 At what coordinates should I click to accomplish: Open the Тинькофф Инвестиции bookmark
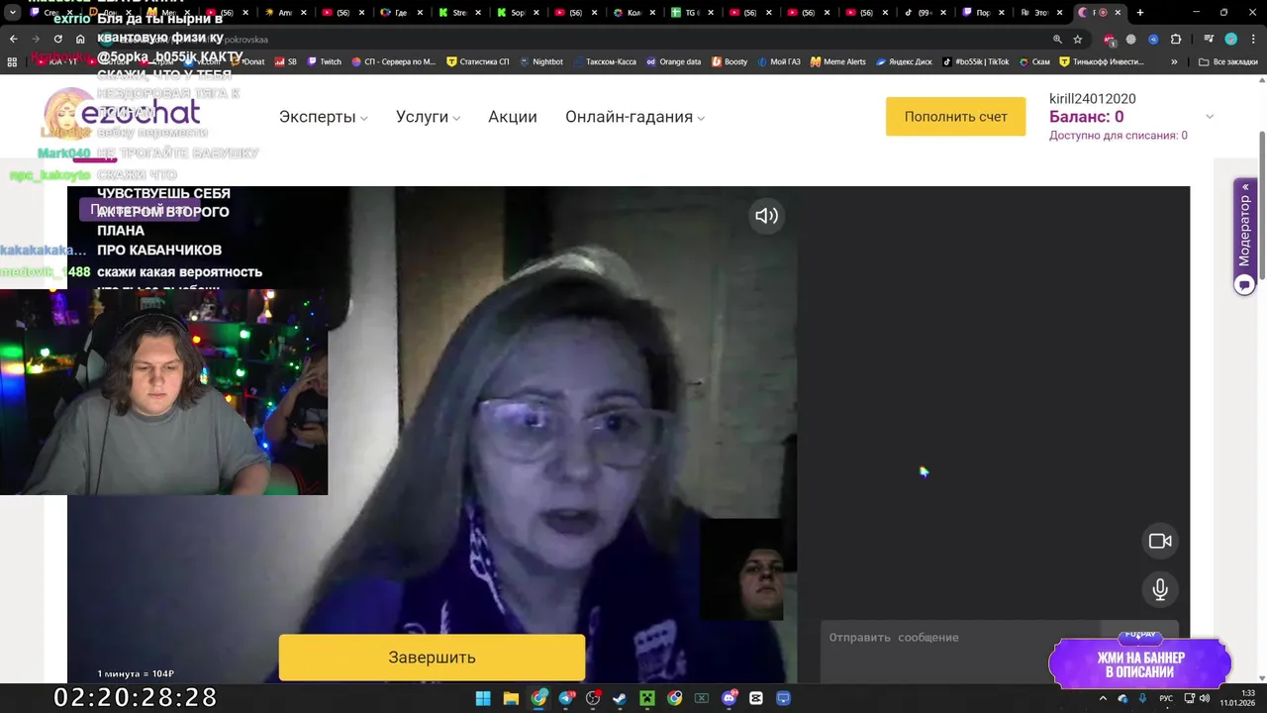click(1101, 61)
